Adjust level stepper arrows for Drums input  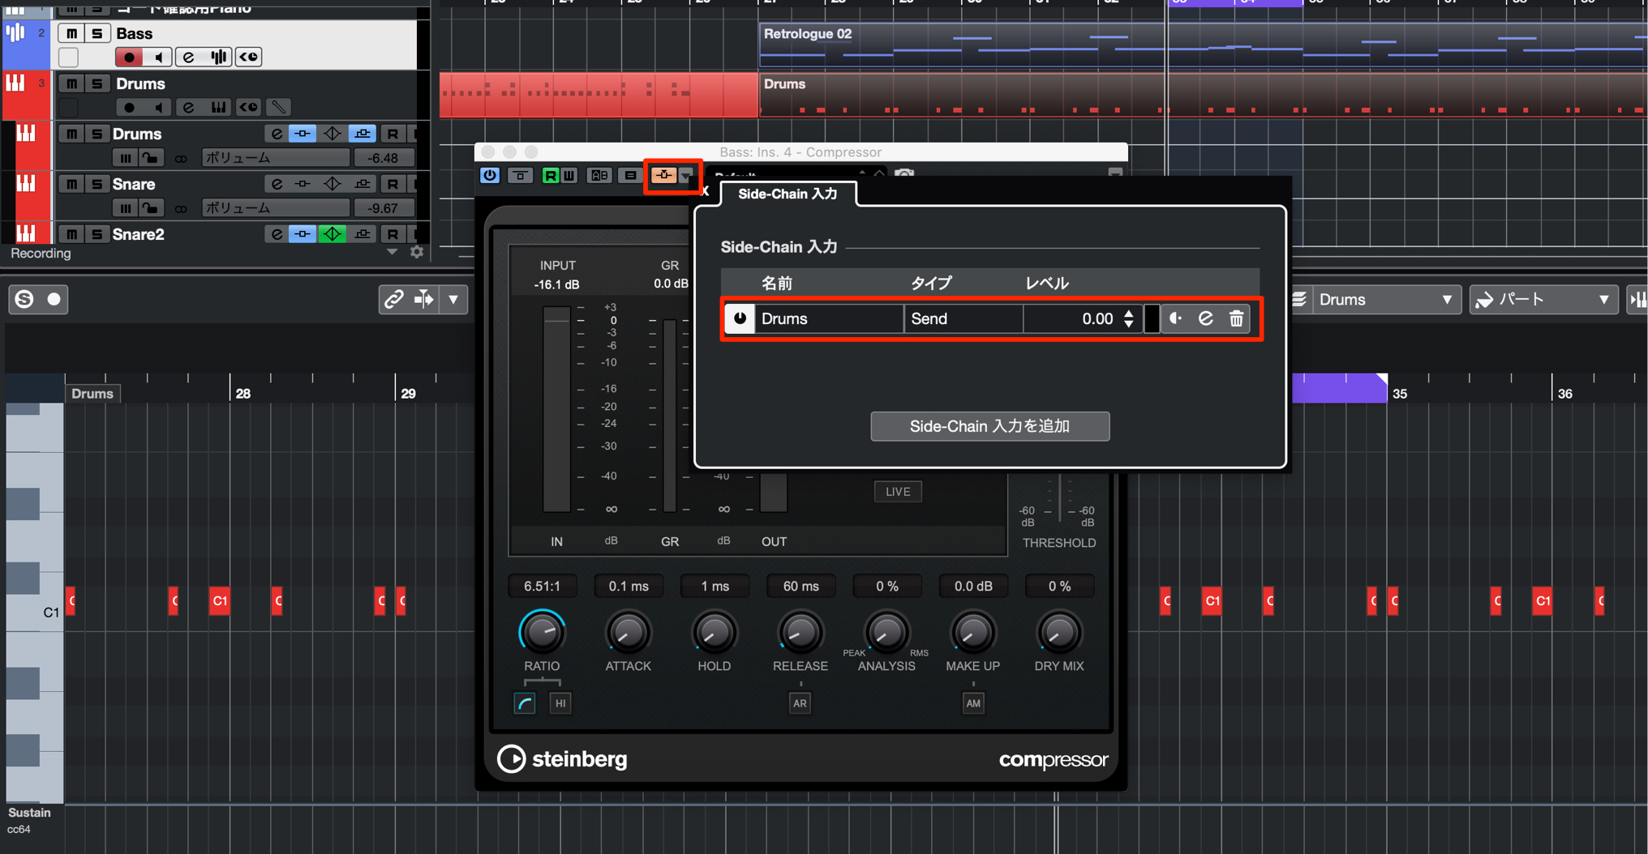(x=1129, y=318)
